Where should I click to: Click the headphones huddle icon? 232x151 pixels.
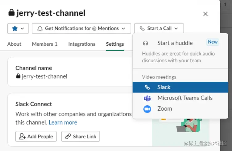tap(146, 43)
